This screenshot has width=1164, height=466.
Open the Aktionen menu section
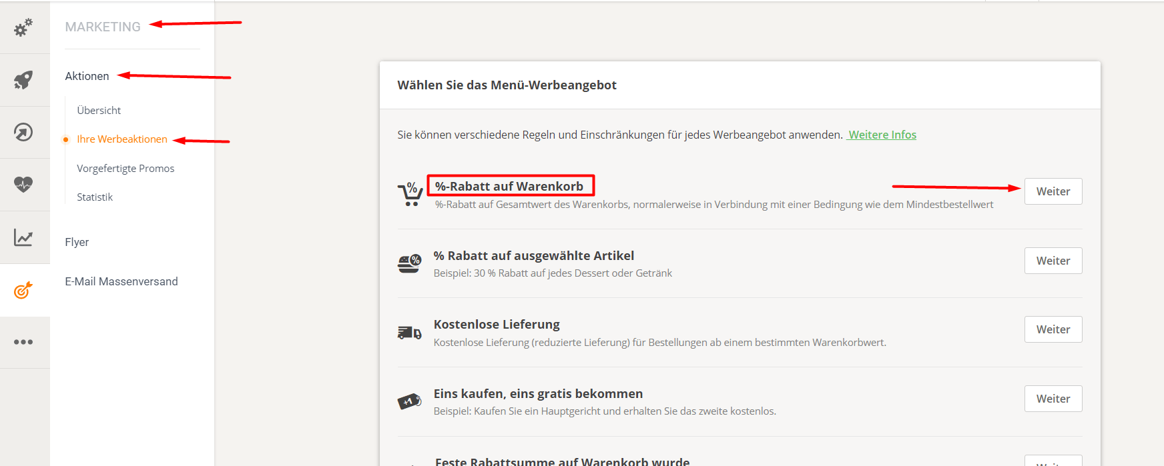point(87,76)
